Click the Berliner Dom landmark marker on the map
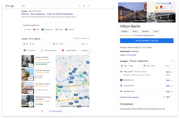This screenshot has width=180, height=119. [x=86, y=80]
